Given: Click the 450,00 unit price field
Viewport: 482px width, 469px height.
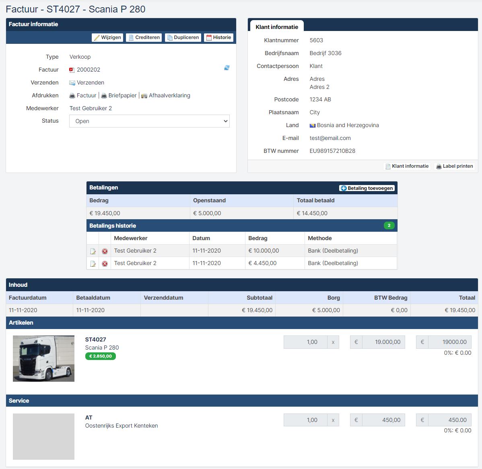Looking at the screenshot, I should point(383,420).
